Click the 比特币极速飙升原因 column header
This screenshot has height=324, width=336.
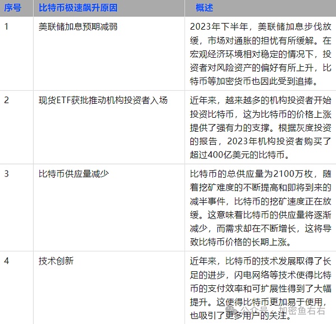[78, 8]
